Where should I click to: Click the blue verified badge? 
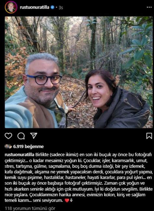(52, 7)
